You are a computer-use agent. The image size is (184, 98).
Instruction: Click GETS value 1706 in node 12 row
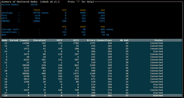[x=76, y=43]
